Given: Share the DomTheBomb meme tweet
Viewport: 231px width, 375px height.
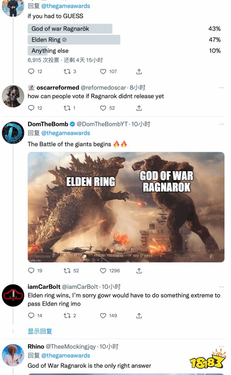Looking at the screenshot, I should [x=139, y=271].
